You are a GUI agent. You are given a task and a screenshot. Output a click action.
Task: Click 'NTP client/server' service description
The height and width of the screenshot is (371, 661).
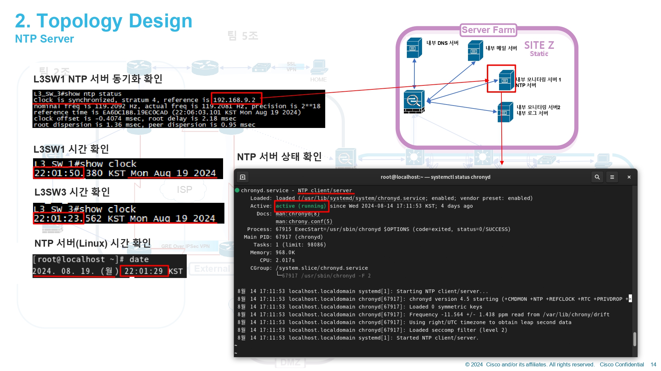tap(325, 191)
